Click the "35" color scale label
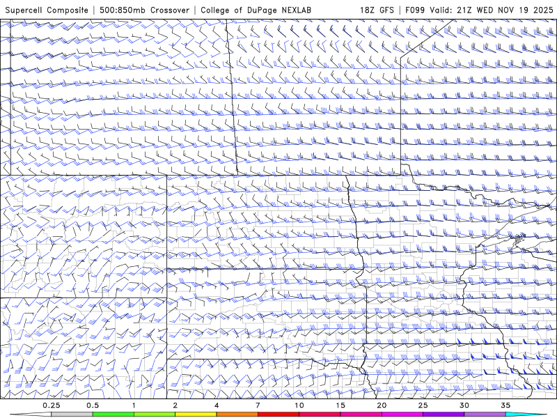This screenshot has width=557, height=418. [x=505, y=405]
